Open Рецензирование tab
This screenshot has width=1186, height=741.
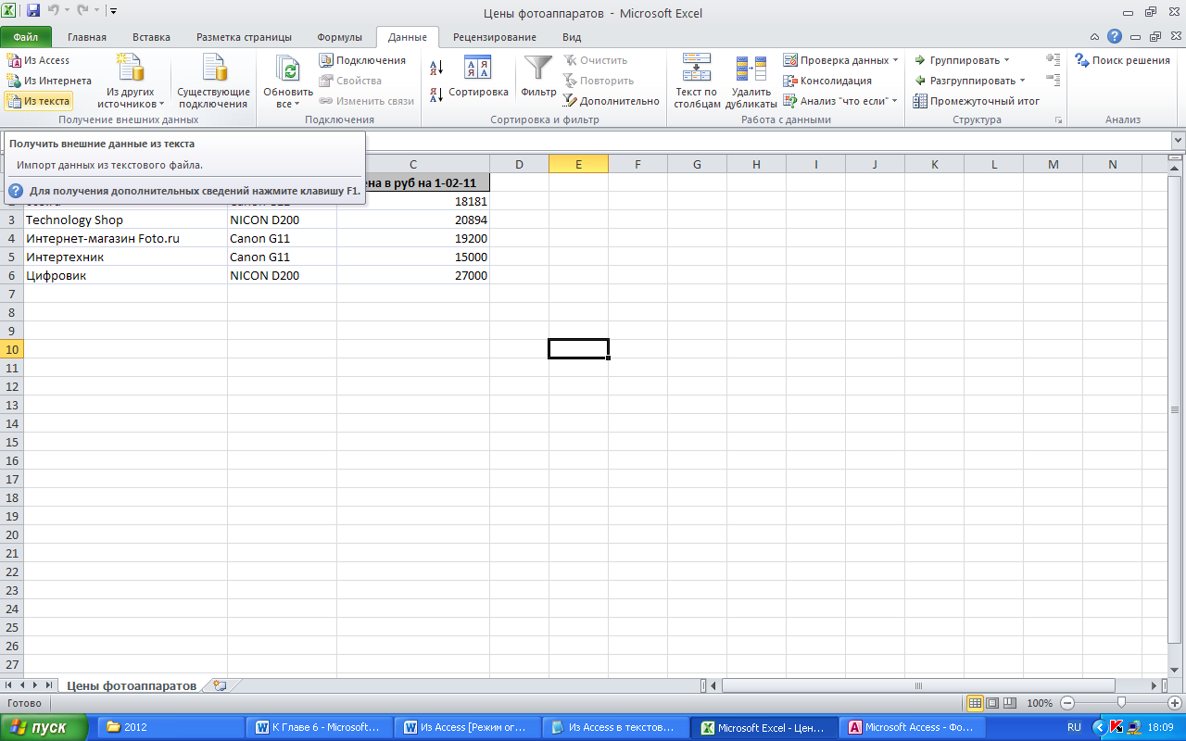pyautogui.click(x=494, y=37)
